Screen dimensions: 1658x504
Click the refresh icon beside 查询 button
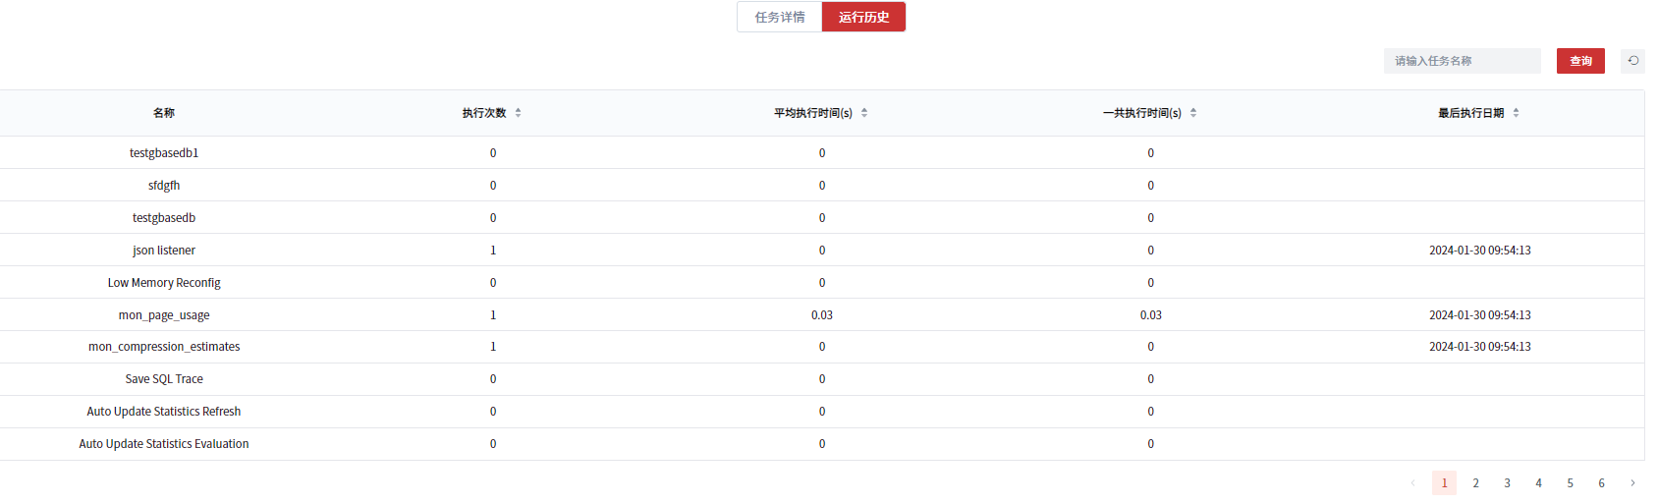tap(1632, 61)
